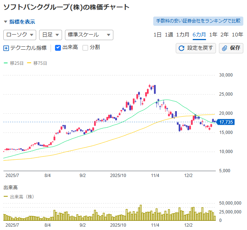Click the green 移25日 legend line
The image size is (247, 230).
click(6, 63)
